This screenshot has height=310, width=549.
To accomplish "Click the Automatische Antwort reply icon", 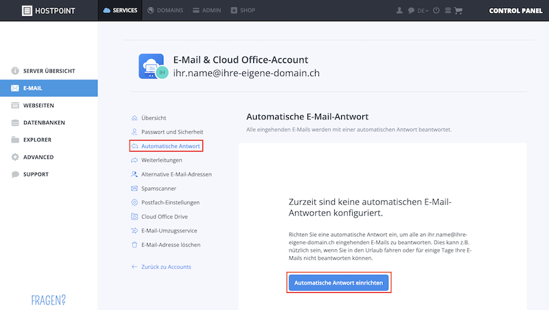I will pos(135,146).
